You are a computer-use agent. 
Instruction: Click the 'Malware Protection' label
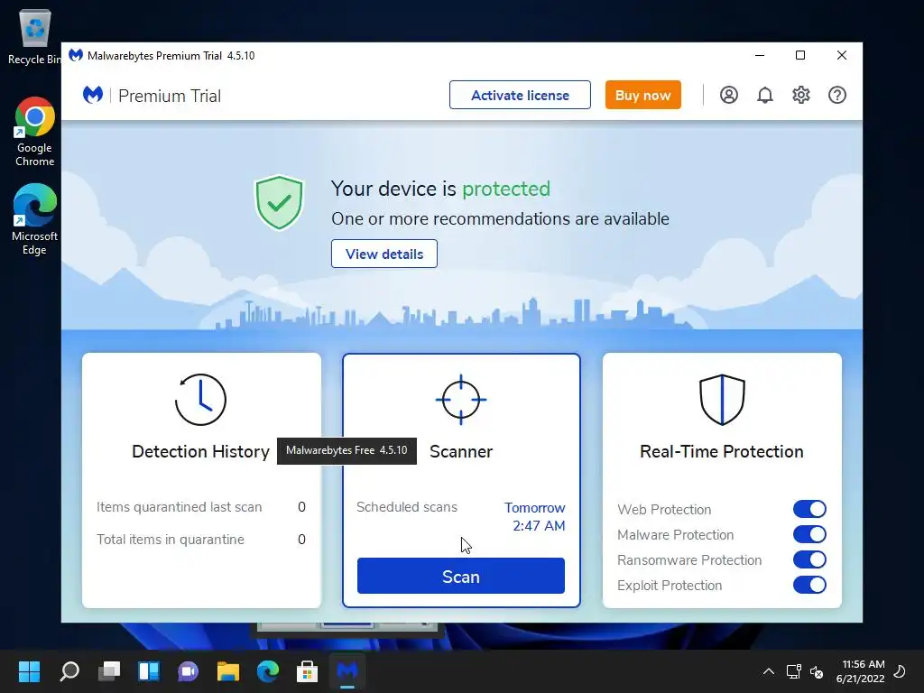(x=675, y=534)
